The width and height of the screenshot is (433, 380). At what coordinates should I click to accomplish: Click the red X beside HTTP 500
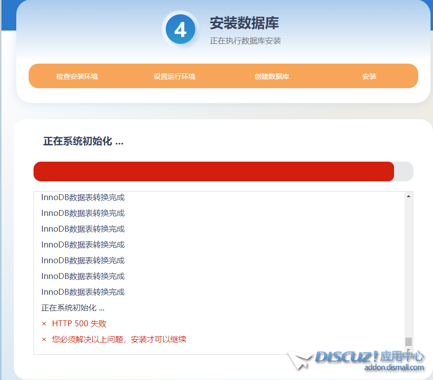coord(44,324)
